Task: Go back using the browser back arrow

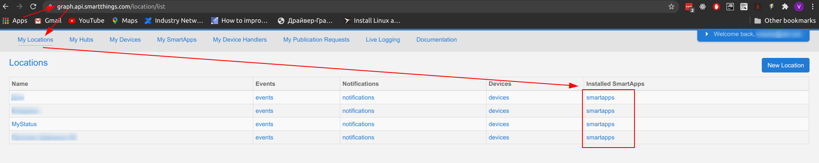Action: 6,6
